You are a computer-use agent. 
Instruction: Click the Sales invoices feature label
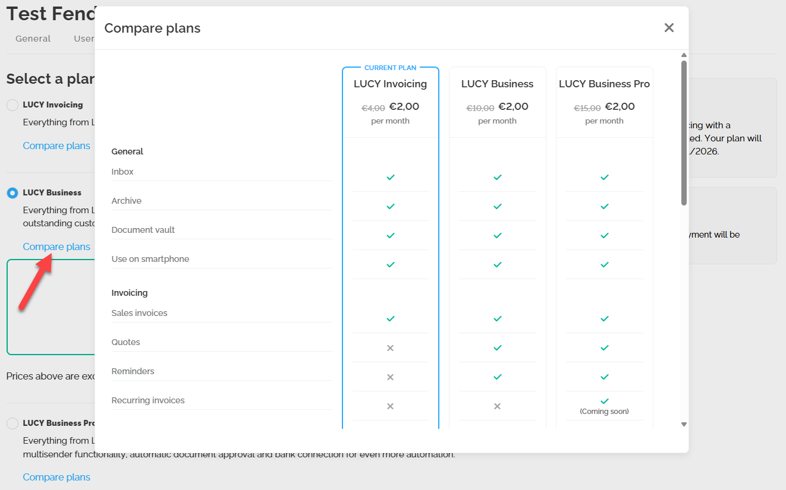tap(140, 313)
